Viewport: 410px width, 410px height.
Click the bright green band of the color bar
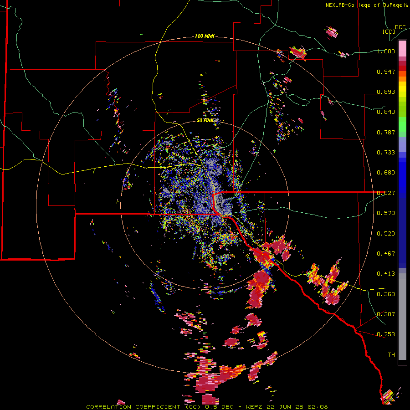coord(402,124)
